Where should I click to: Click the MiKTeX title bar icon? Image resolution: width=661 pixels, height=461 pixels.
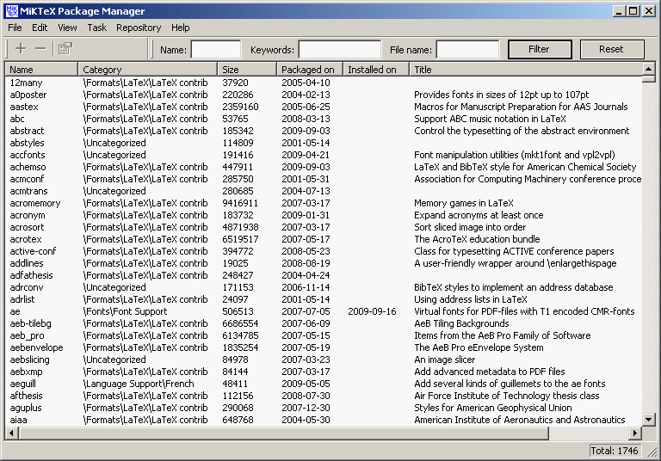point(11,11)
